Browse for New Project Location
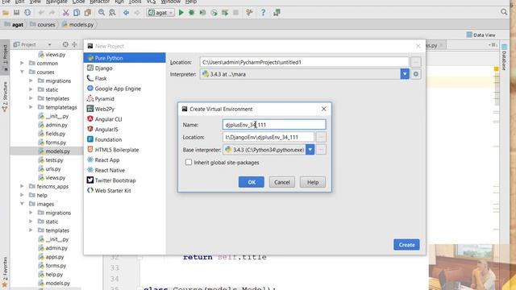This screenshot has height=290, width=516. (416, 62)
